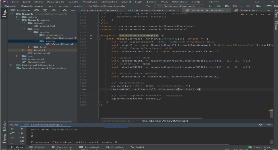Image resolution: width=278 pixels, height=150 pixels.
Task: Toggle the Favorites side tool window
Action: tap(4, 139)
